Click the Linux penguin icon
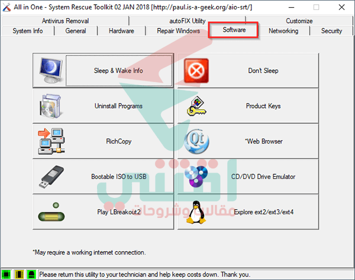This screenshot has height=280, width=355. pos(196,212)
